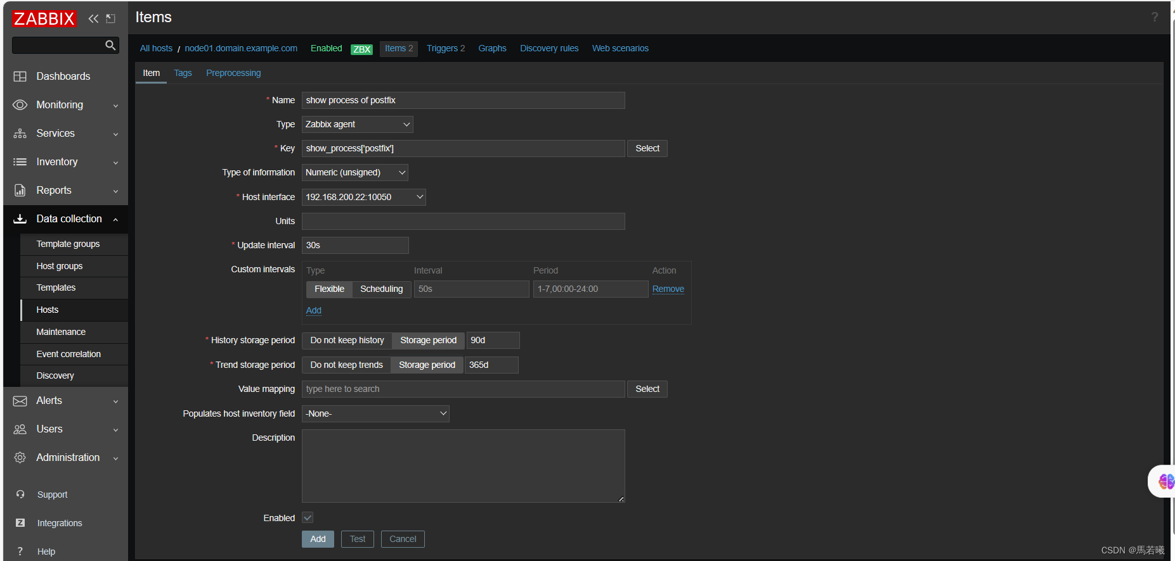The image size is (1175, 561).
Task: Expand the Administration menu chevron
Action: (115, 458)
